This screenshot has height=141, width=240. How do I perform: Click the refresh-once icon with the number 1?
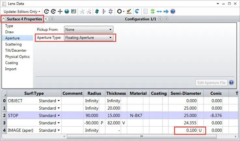pos(46,11)
